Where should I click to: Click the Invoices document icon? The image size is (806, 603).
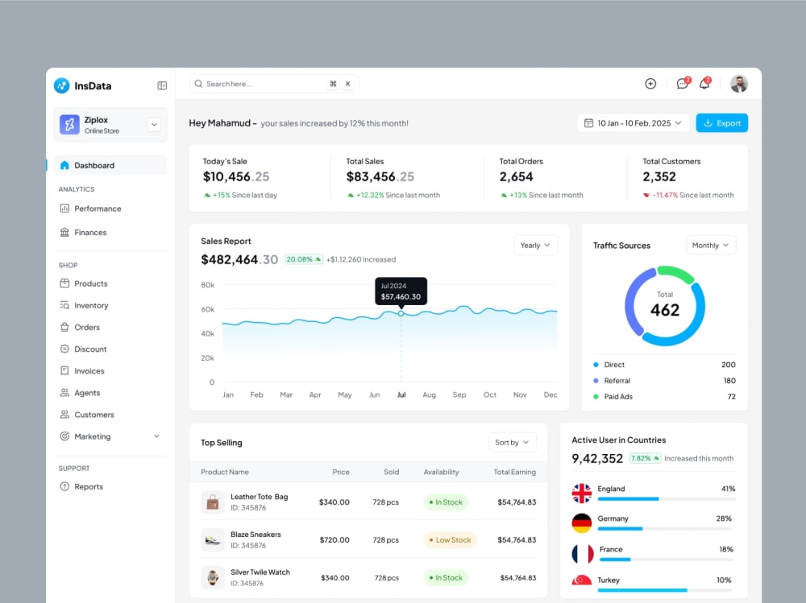point(64,370)
